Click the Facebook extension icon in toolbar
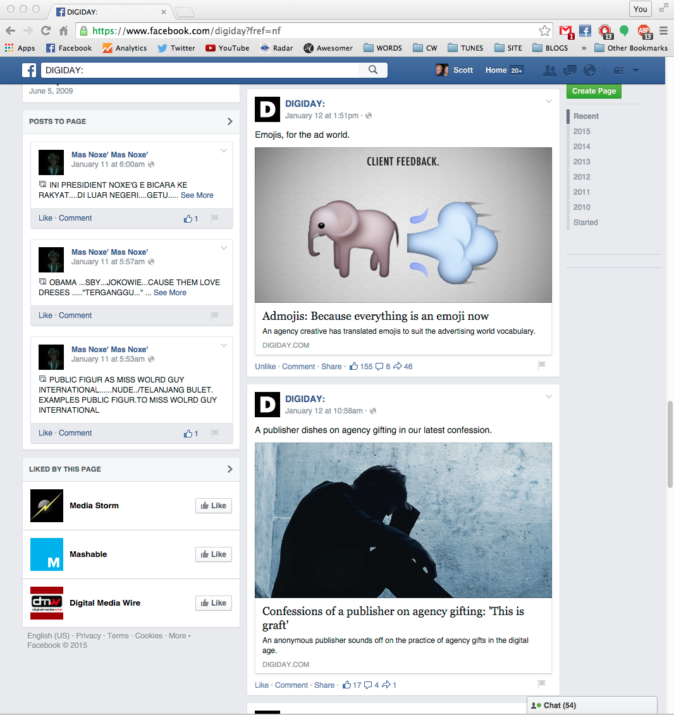 (x=585, y=31)
